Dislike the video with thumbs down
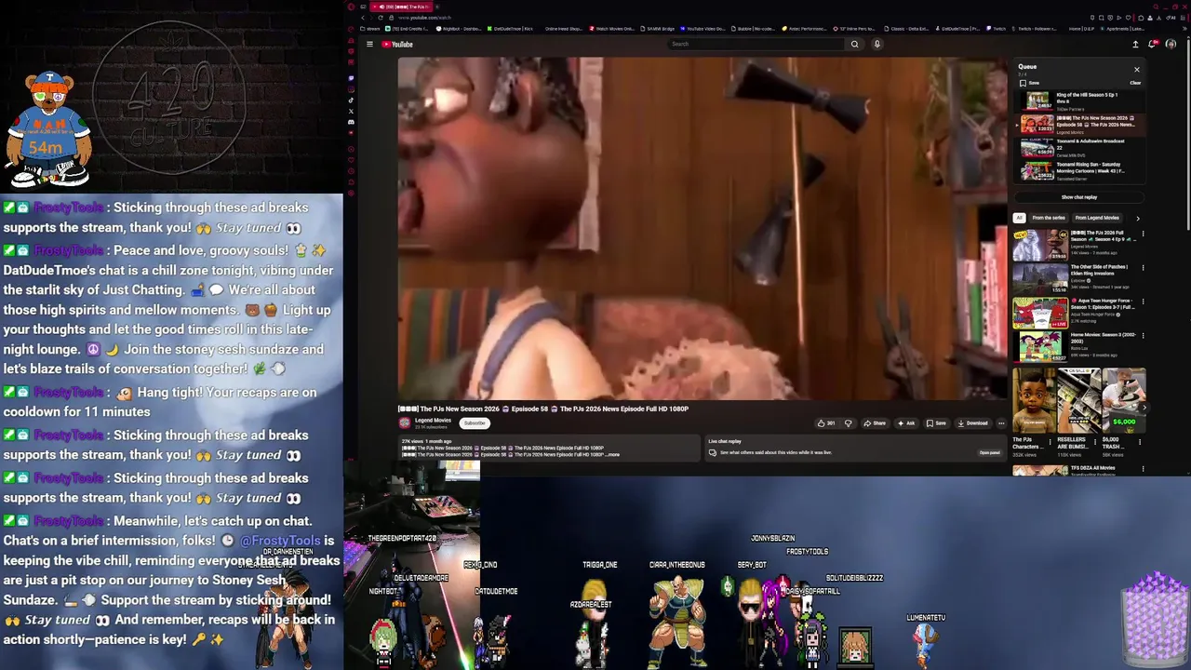This screenshot has height=670, width=1191. pyautogui.click(x=848, y=423)
